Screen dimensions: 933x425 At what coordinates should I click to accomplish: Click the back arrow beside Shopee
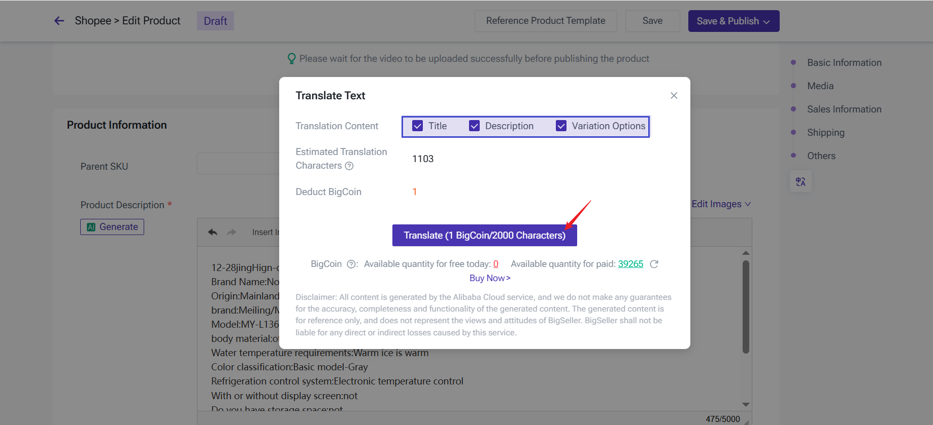(x=59, y=21)
